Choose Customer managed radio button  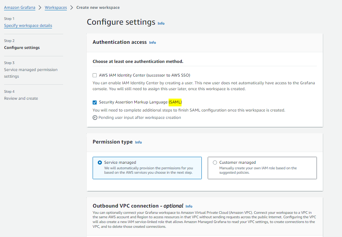tap(215, 163)
